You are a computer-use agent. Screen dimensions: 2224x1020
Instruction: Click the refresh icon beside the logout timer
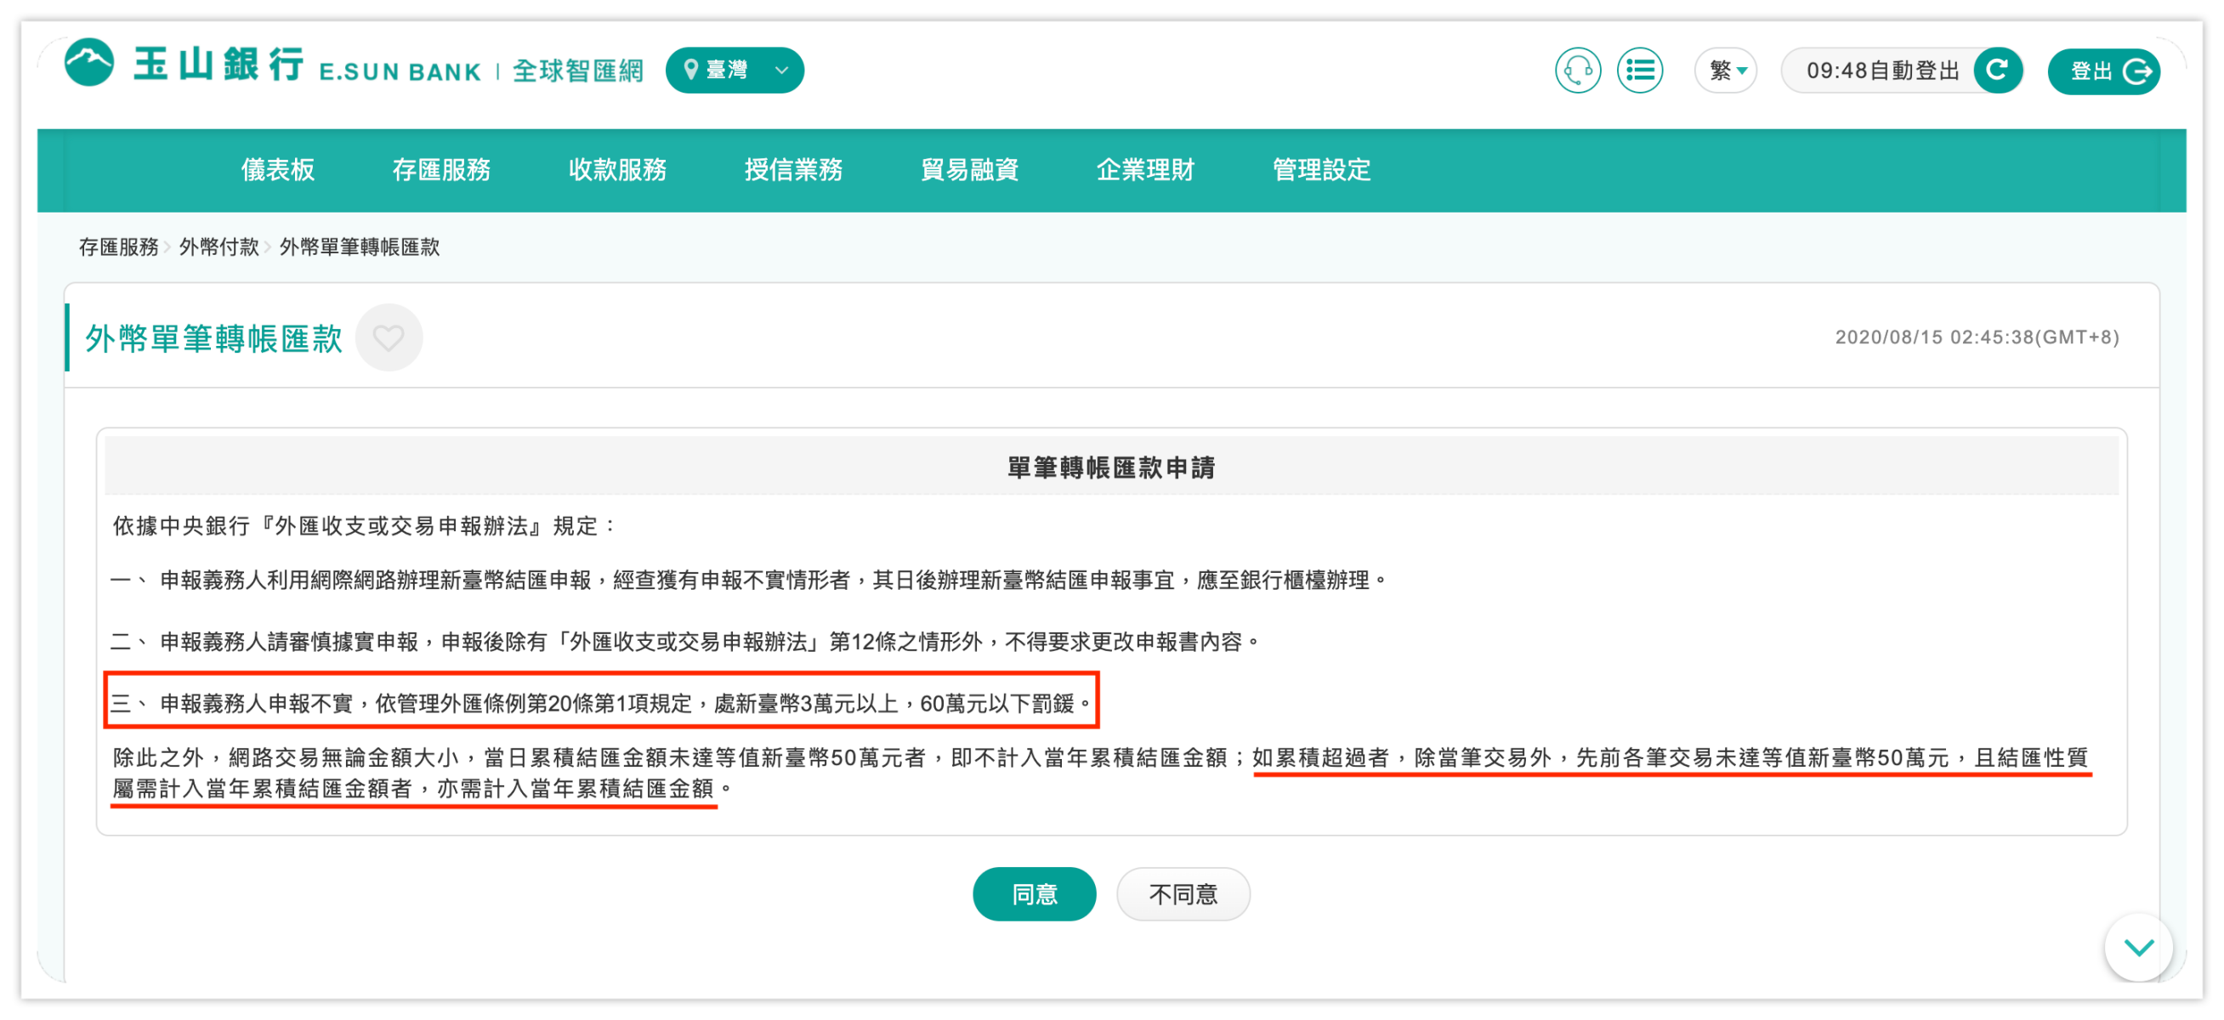(1999, 71)
